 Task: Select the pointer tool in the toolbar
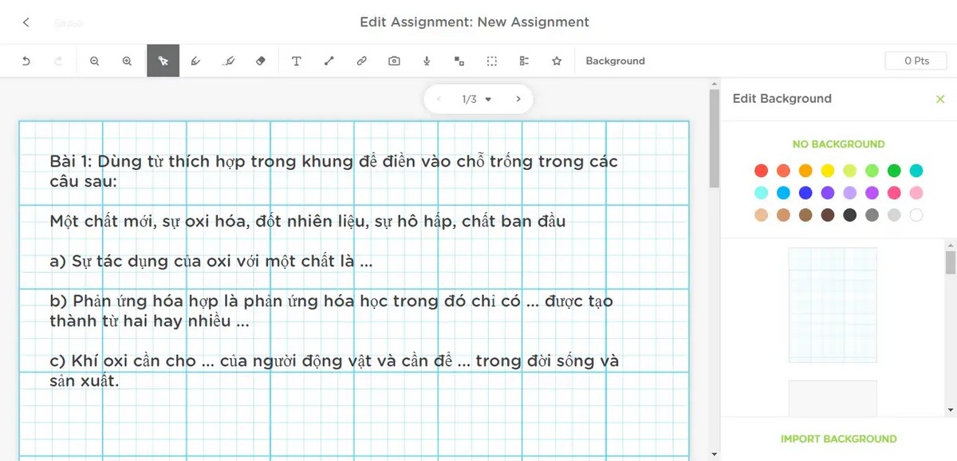[x=163, y=61]
